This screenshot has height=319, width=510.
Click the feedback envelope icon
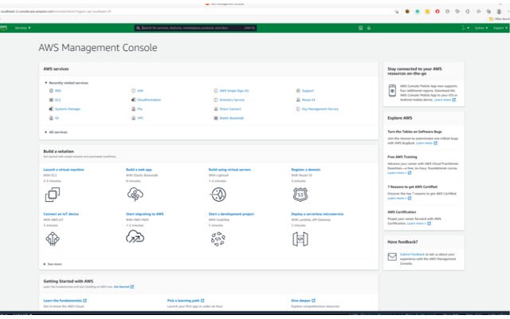(x=392, y=257)
